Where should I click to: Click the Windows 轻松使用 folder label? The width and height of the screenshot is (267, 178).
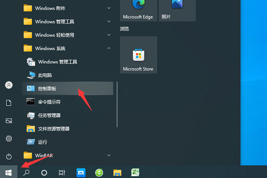click(54, 35)
